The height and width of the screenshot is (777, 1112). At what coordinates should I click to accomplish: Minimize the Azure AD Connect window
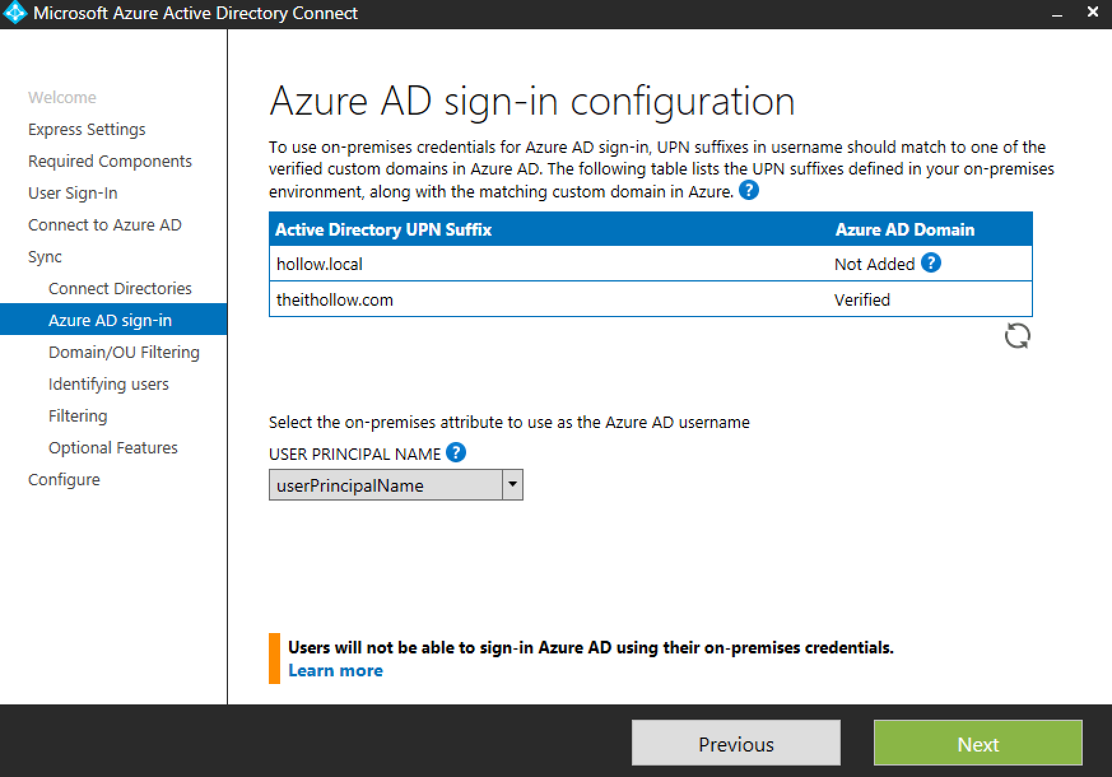pyautogui.click(x=1057, y=14)
